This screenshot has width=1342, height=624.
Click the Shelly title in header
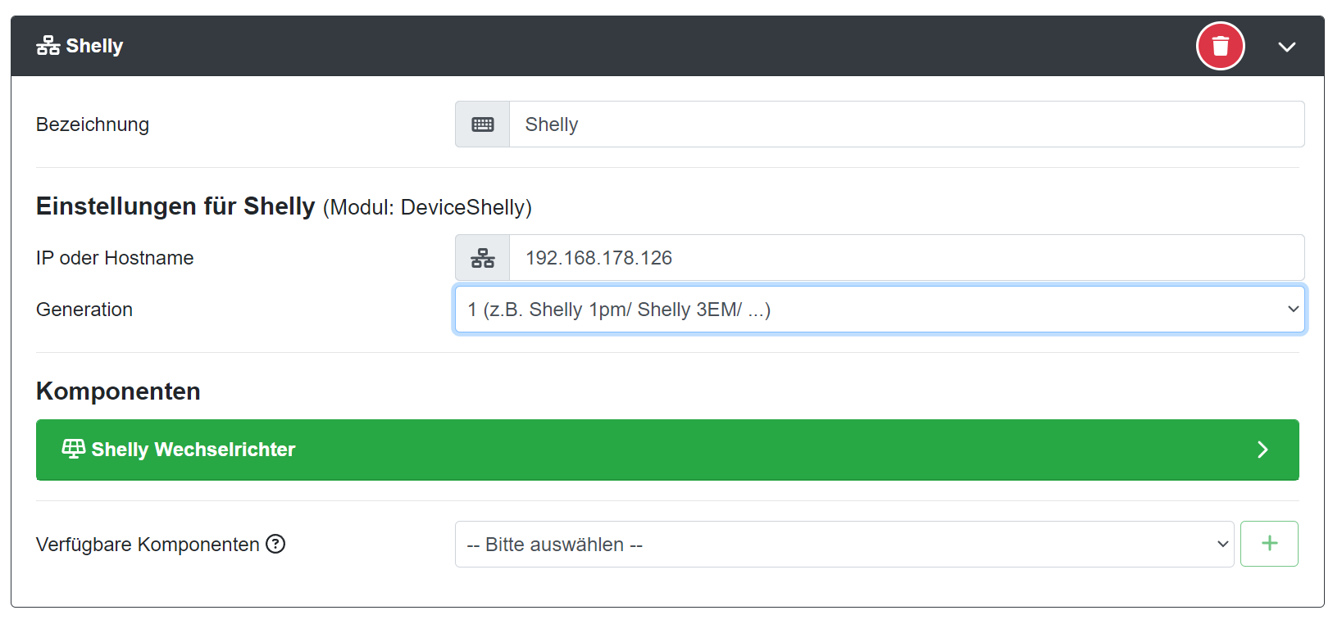(x=94, y=46)
